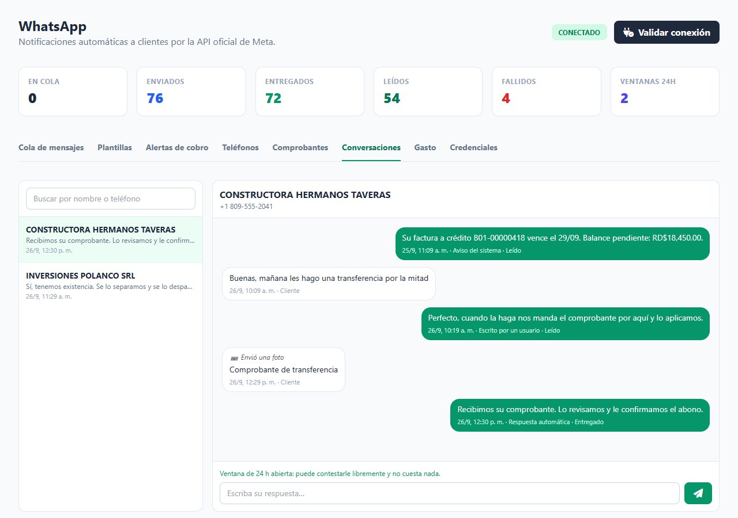
Task: Click the 26/9, 11:29 a. m. timestamp
Action: point(49,296)
